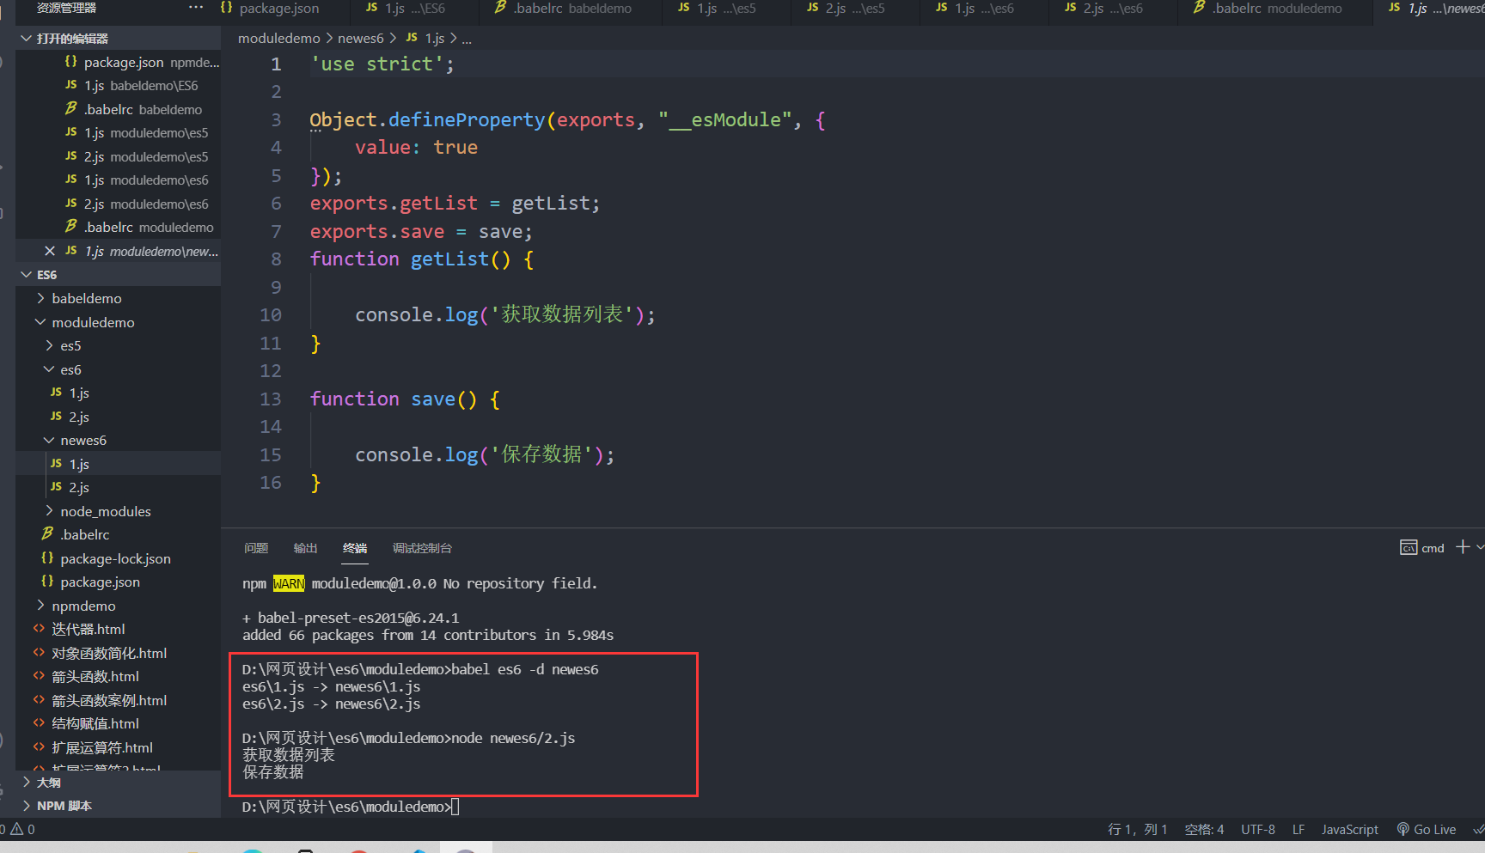Collapse the 打开的编辑器 section
Viewport: 1485px width, 853px height.
click(x=118, y=39)
